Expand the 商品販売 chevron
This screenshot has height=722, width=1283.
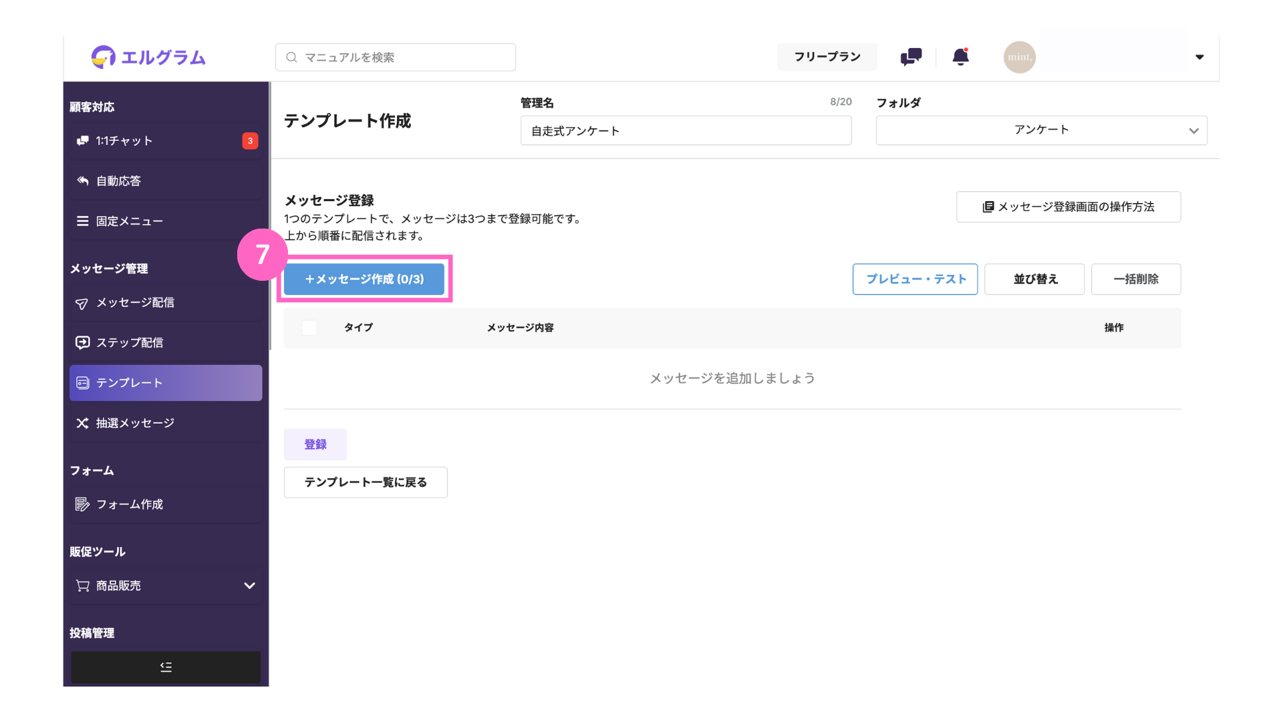(249, 586)
